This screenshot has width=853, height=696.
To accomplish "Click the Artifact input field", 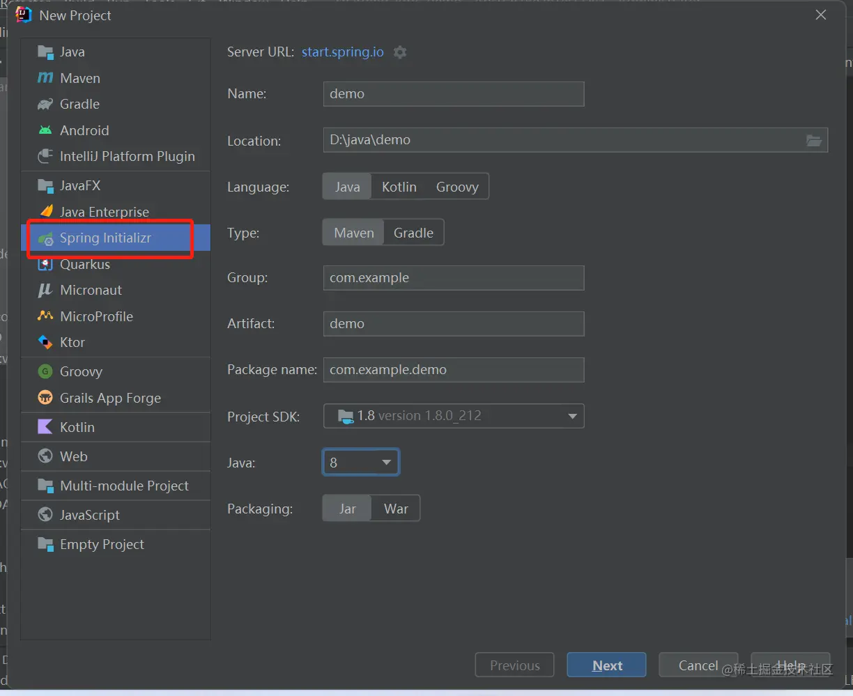I will coord(454,324).
